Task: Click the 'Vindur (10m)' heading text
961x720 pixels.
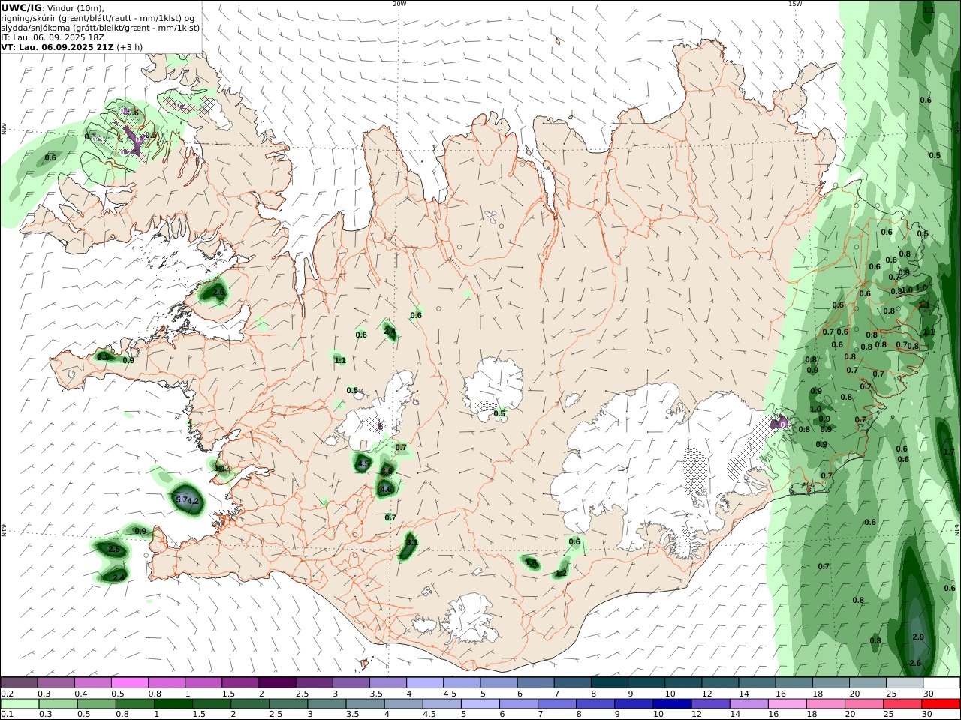Action: 75,7
